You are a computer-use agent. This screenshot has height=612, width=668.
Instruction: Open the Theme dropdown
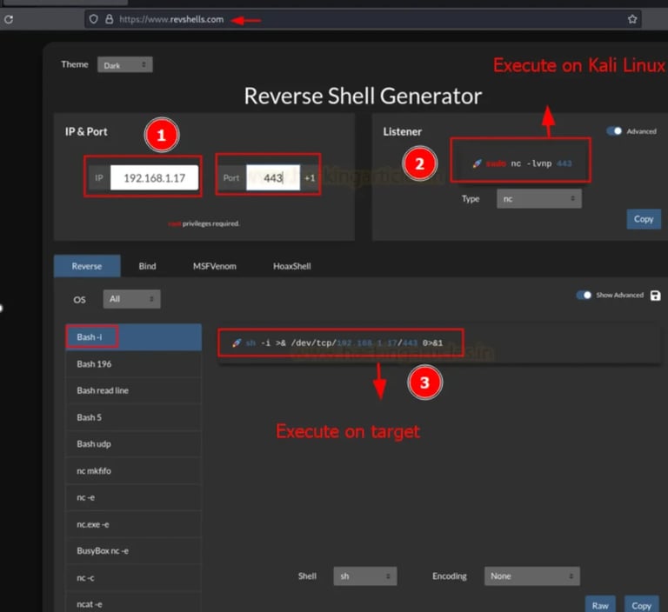pos(125,65)
